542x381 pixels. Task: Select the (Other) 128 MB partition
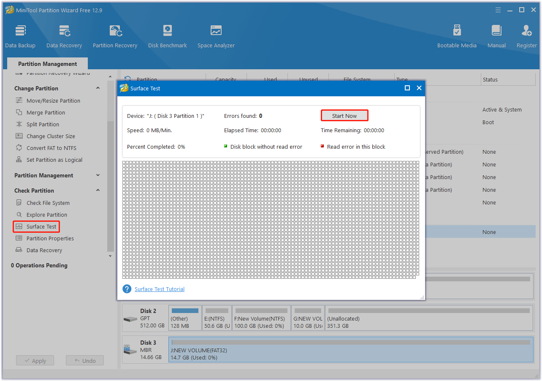(185, 318)
